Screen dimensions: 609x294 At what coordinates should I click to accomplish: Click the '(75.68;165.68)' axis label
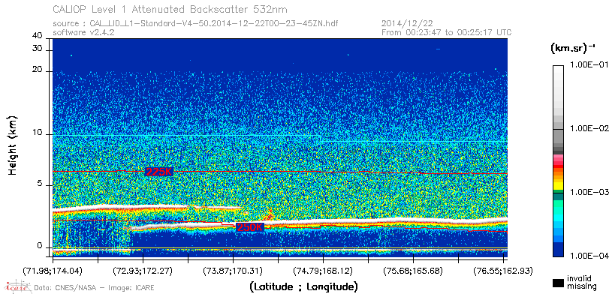pyautogui.click(x=413, y=270)
